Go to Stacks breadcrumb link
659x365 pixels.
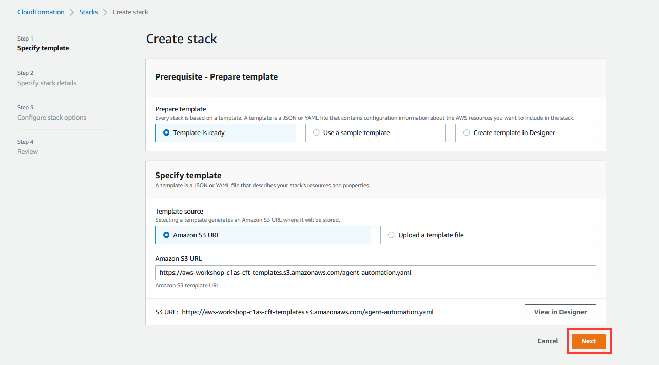click(x=88, y=12)
